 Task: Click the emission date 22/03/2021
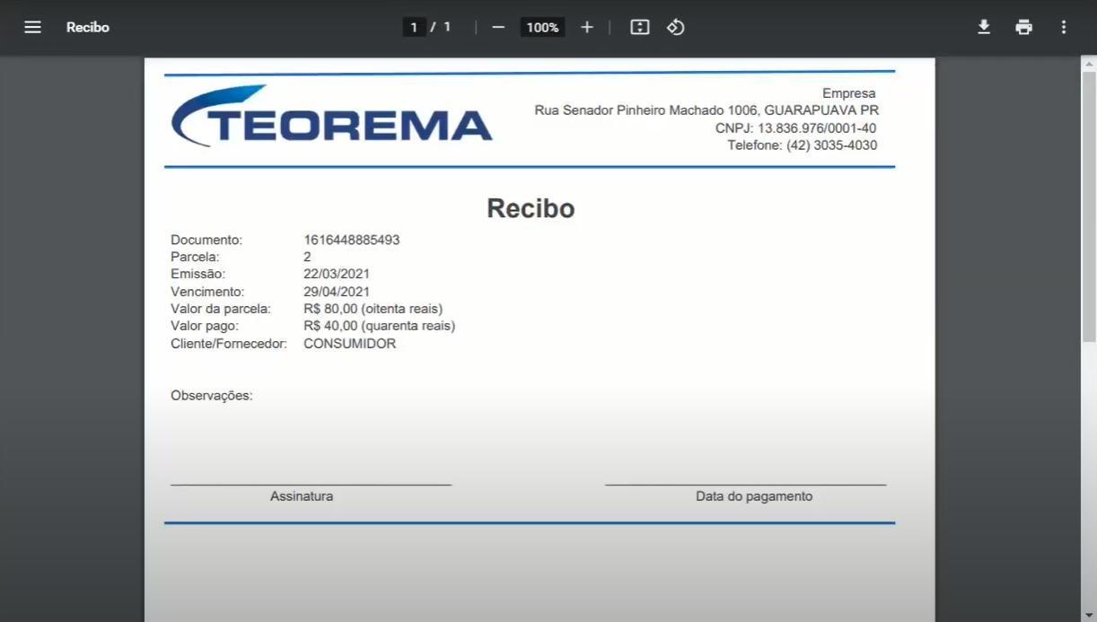click(x=337, y=274)
